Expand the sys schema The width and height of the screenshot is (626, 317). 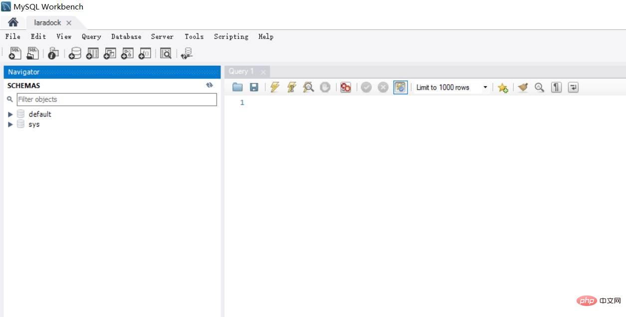click(10, 124)
